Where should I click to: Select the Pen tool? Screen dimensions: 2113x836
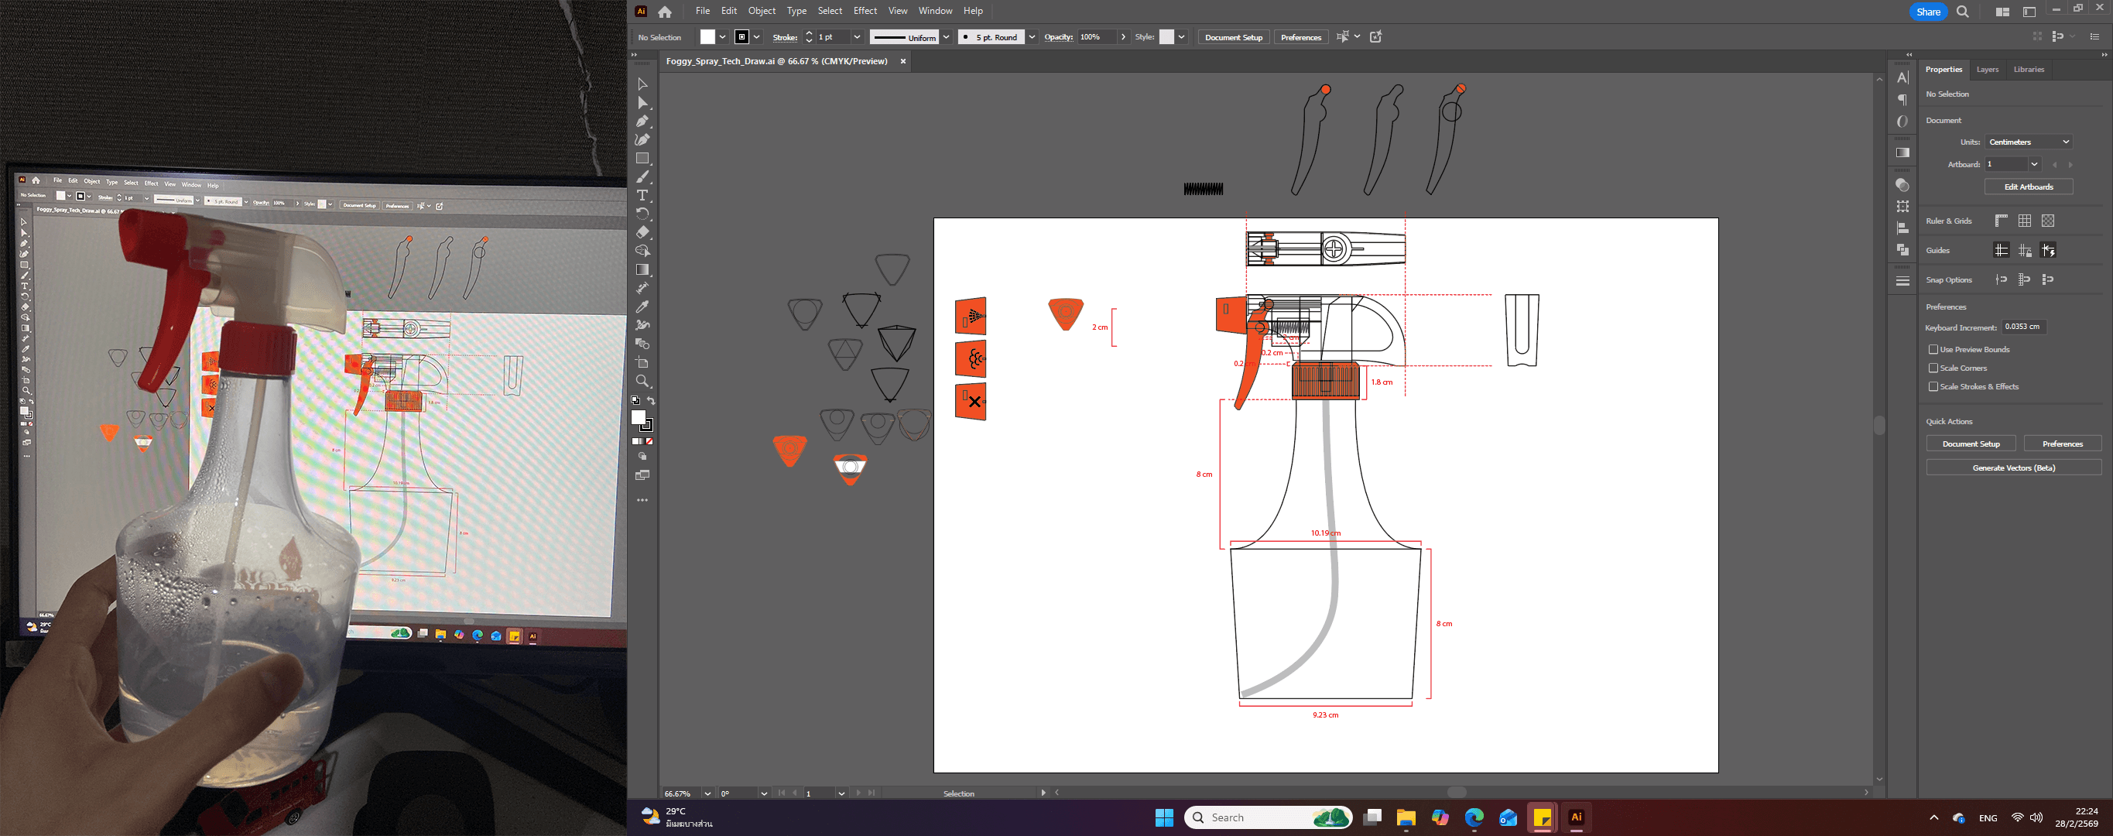coord(642,122)
